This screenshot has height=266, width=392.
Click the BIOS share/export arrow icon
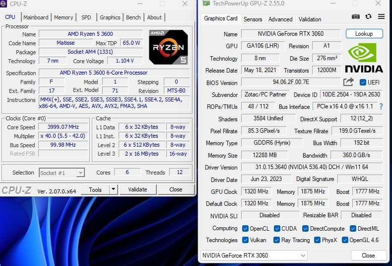tap(348, 82)
